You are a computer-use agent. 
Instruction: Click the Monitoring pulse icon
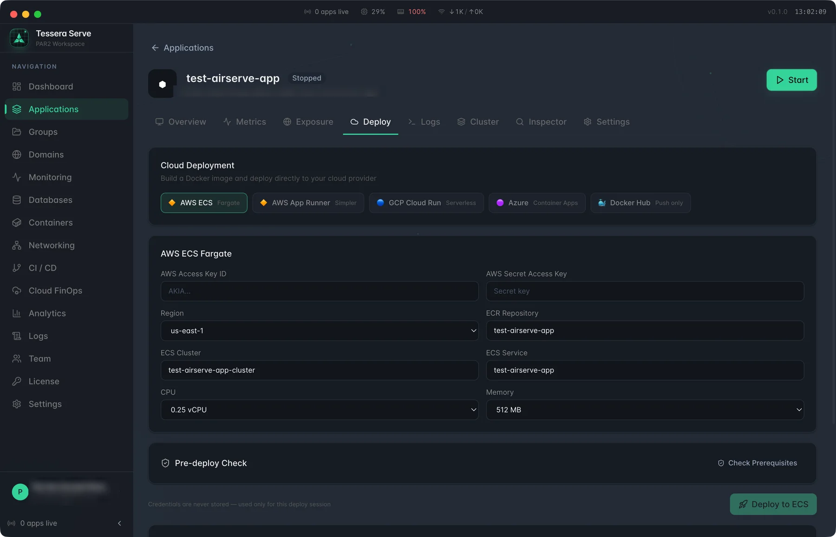17,177
